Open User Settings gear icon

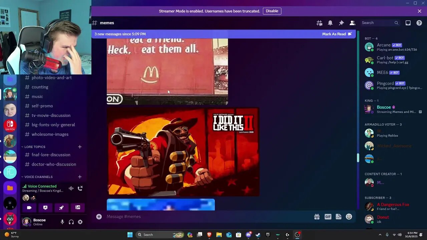(x=80, y=222)
